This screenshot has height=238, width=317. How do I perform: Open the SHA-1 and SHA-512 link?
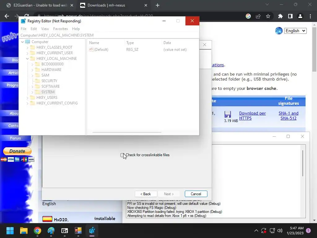[288, 116]
